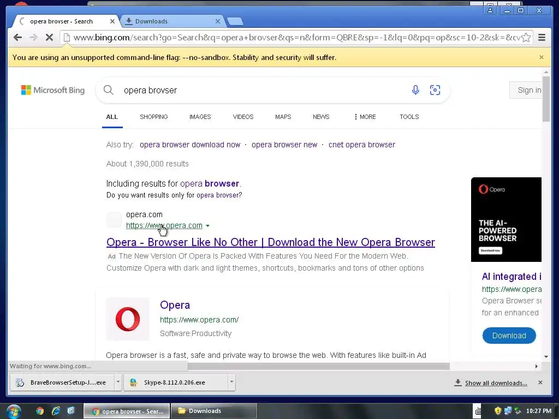The width and height of the screenshot is (559, 419).
Task: Bookmark this page with the star icon
Action: [x=526, y=38]
